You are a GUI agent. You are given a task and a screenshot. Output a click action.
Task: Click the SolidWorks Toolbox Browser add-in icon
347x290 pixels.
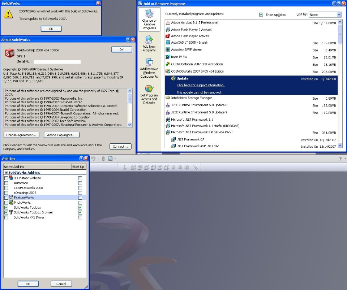pyautogui.click(x=11, y=212)
